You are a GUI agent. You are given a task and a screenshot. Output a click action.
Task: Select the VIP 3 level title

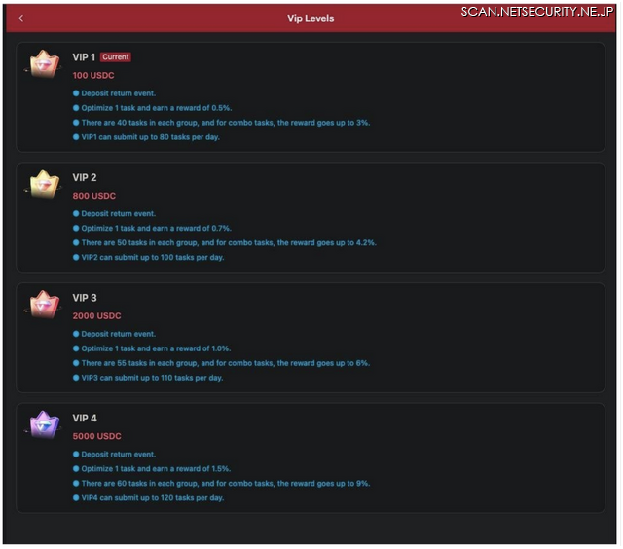point(85,298)
